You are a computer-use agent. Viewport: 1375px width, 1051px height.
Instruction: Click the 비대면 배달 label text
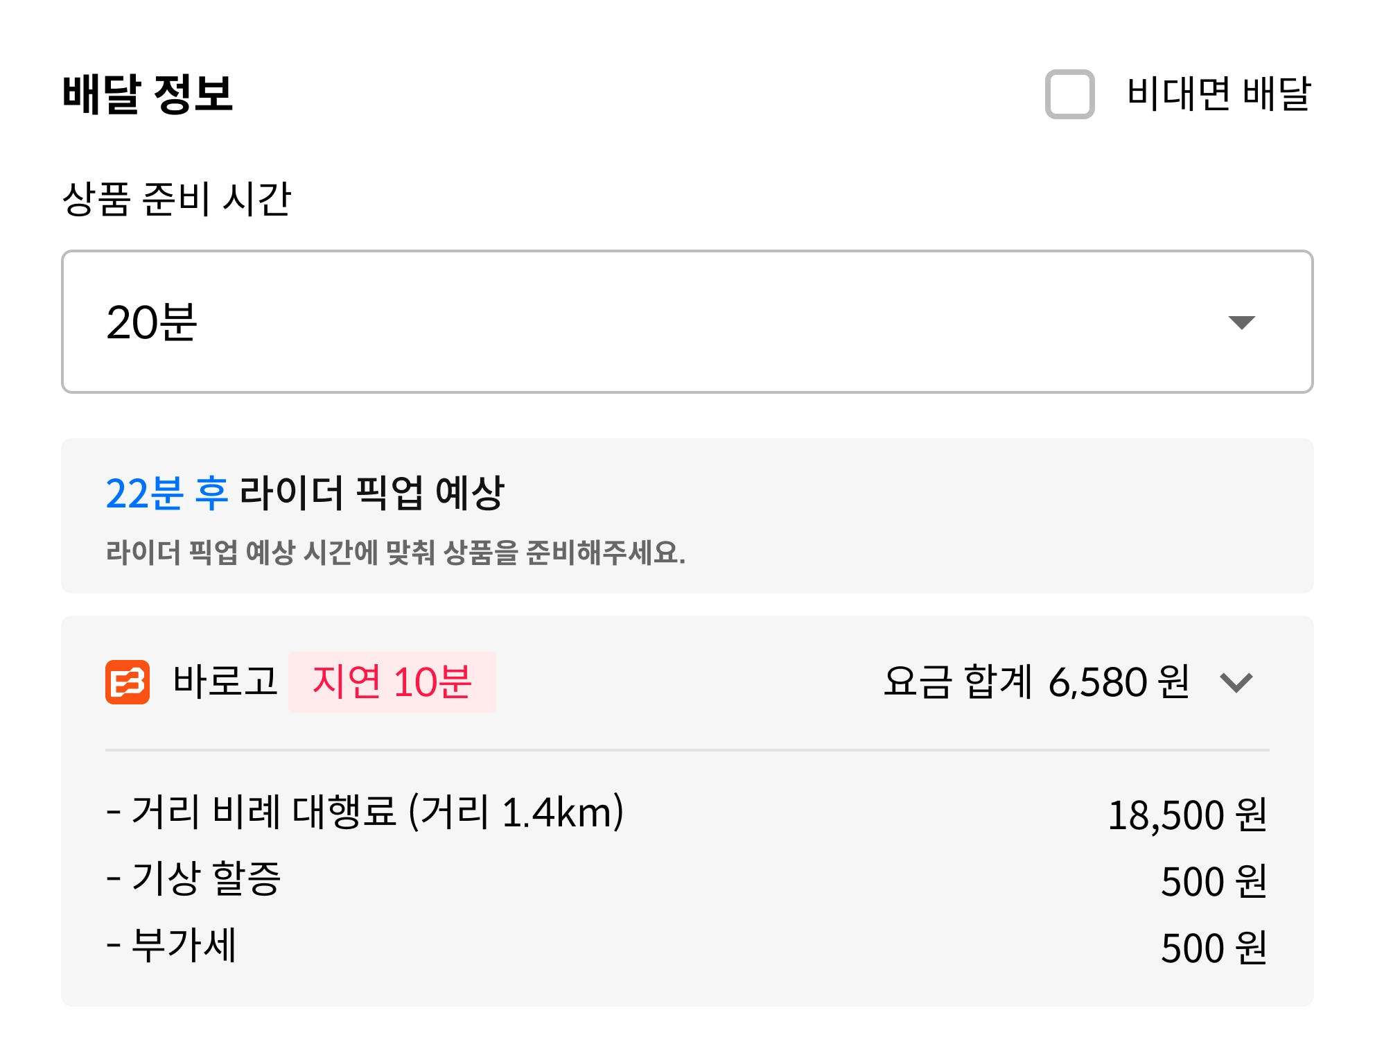click(1219, 94)
